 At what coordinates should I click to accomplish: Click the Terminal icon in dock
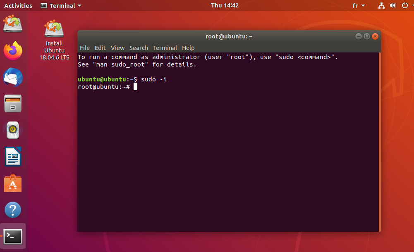tap(13, 236)
